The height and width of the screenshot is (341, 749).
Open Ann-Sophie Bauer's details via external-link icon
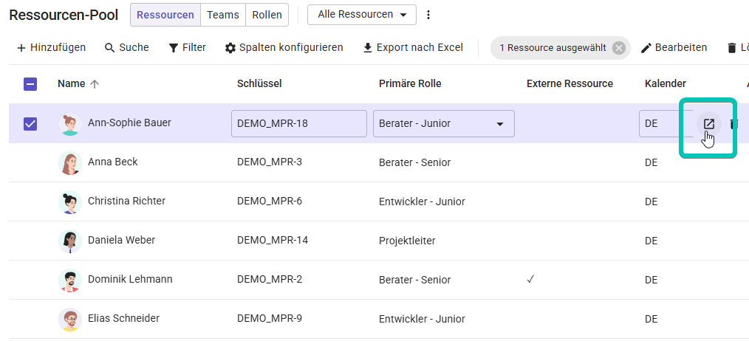coord(709,124)
